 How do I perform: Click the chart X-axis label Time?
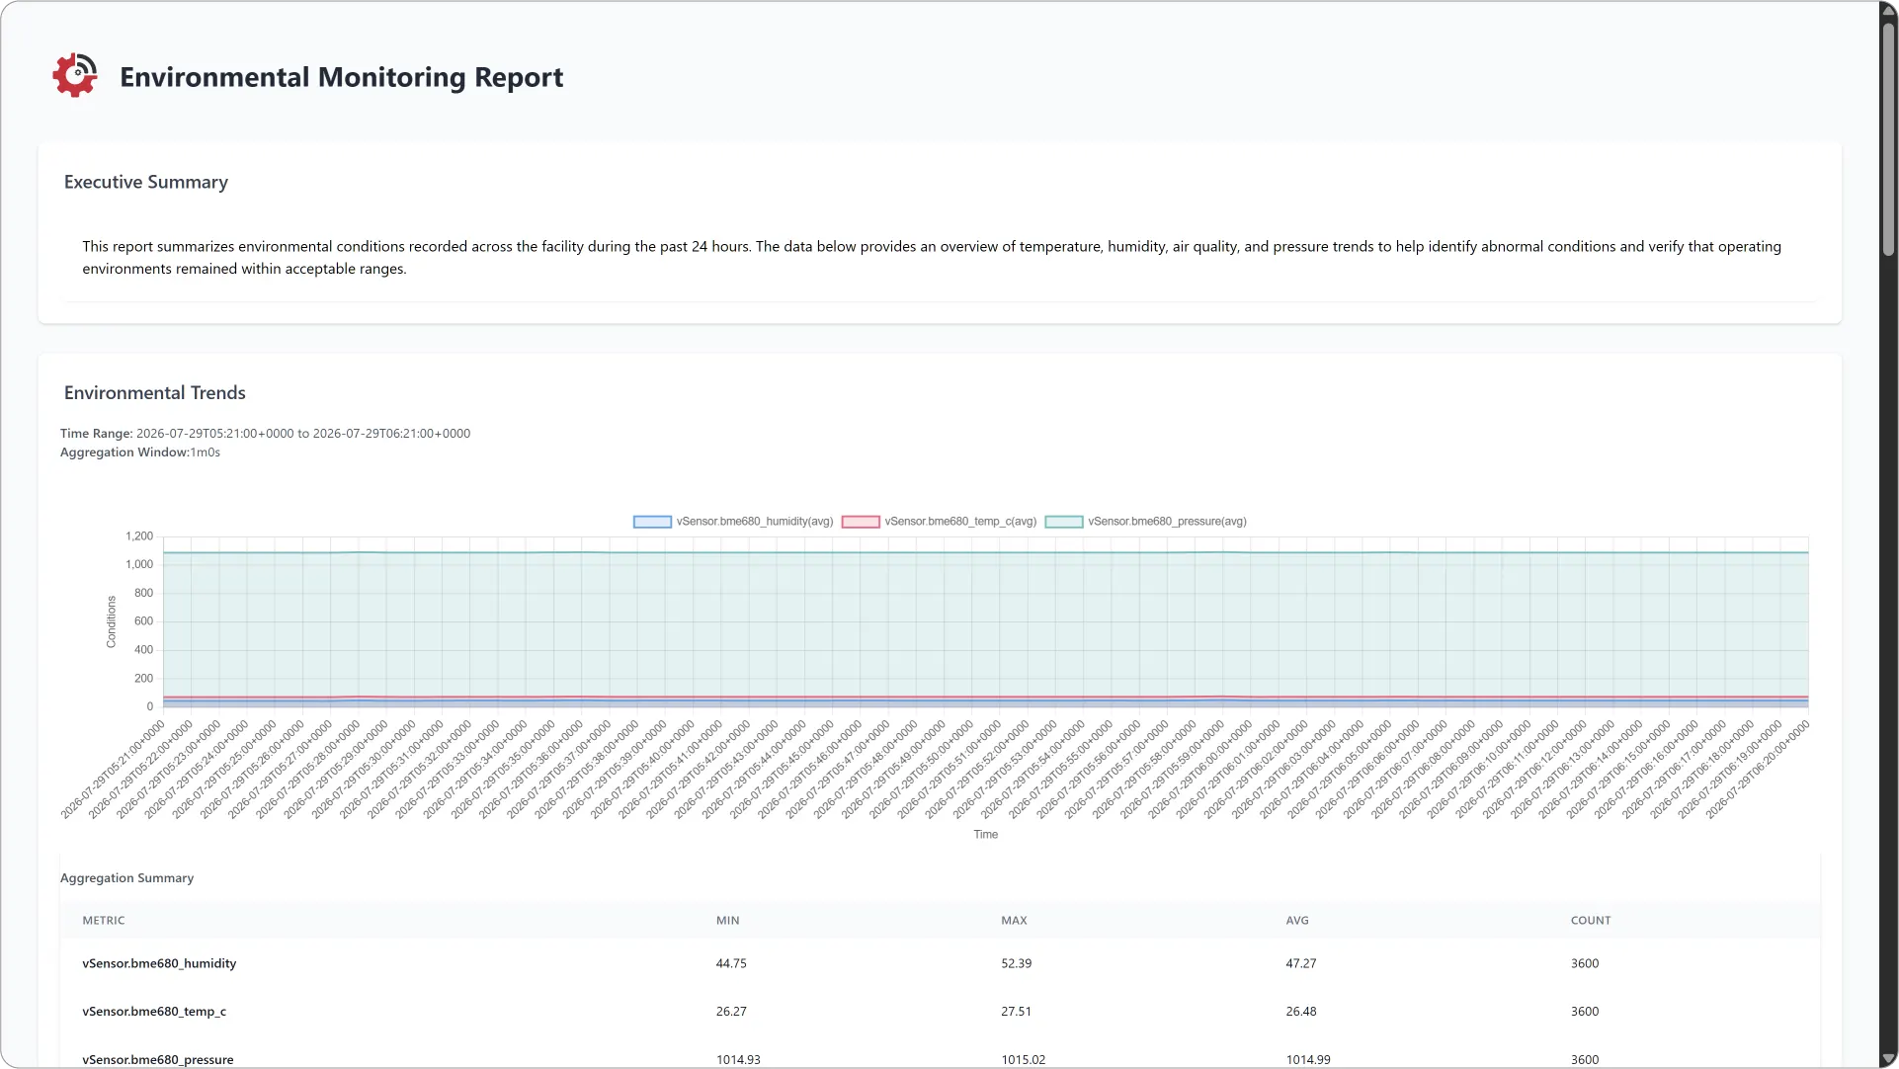click(985, 835)
